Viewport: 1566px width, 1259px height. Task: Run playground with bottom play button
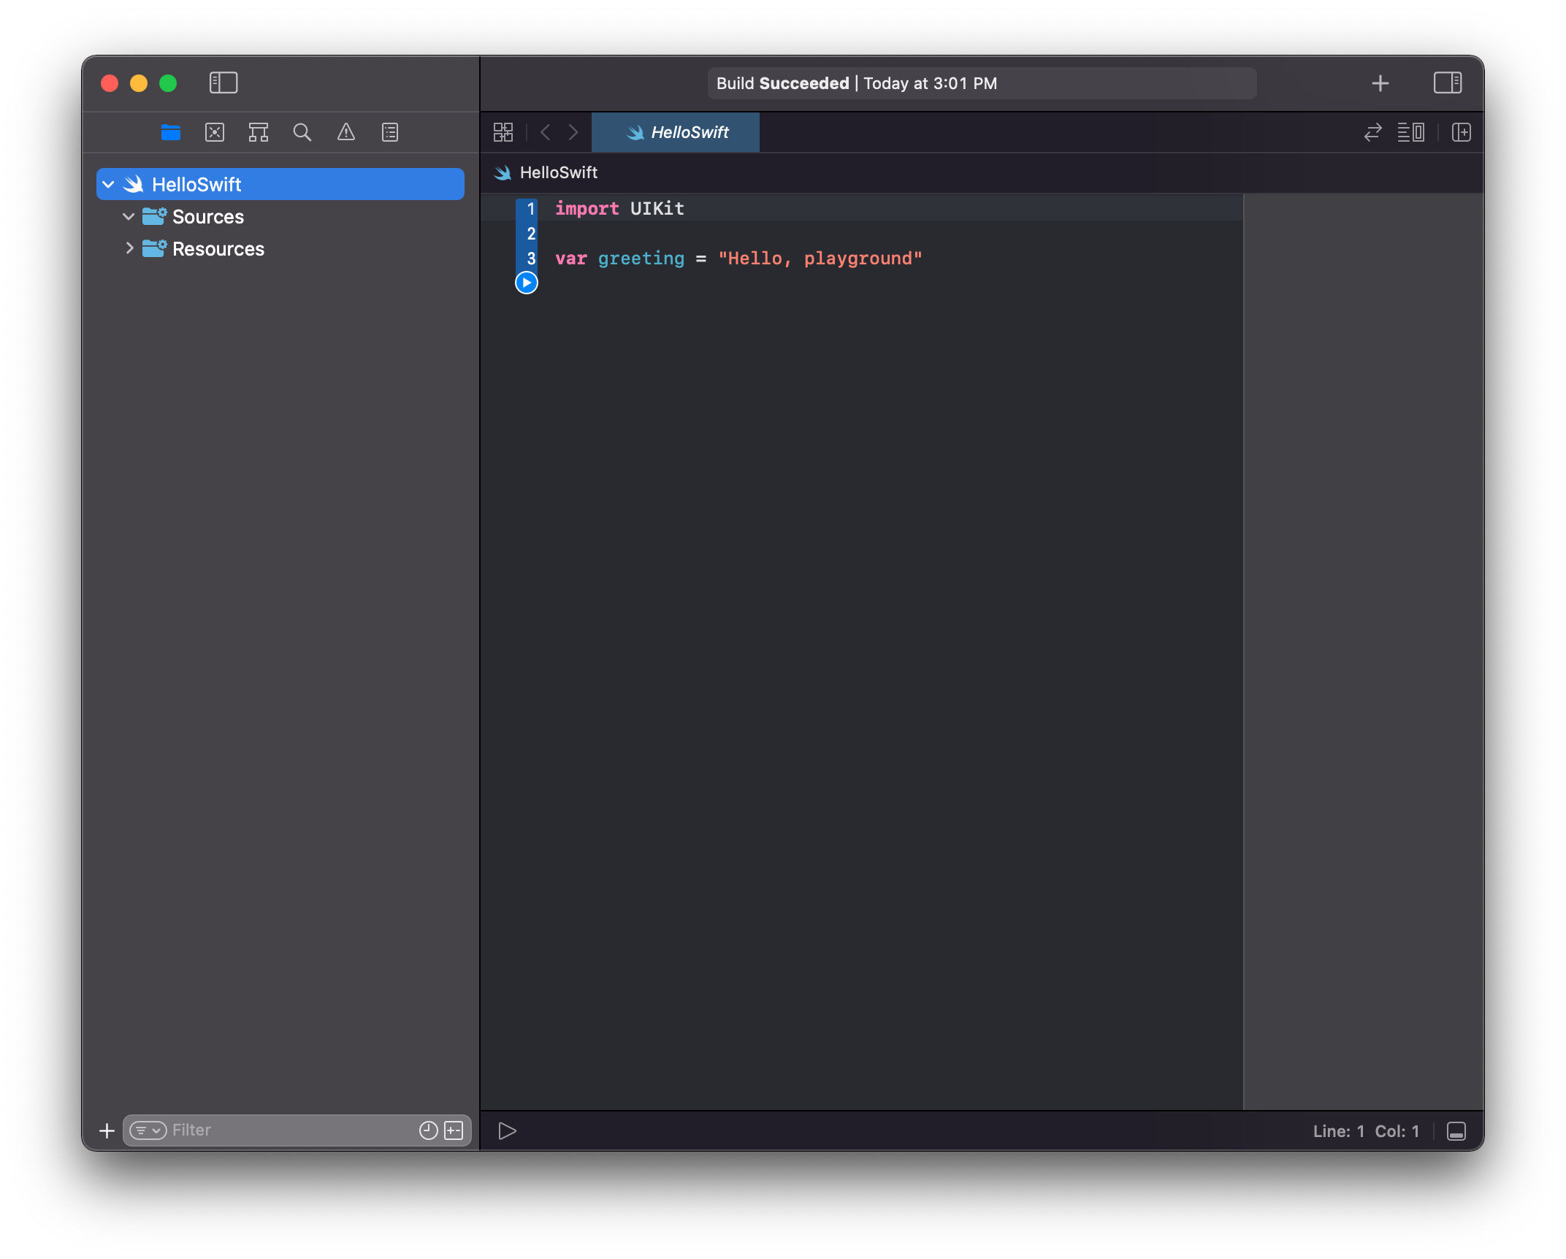click(507, 1131)
